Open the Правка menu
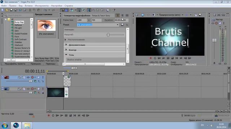The image size is (231, 129). (13, 6)
